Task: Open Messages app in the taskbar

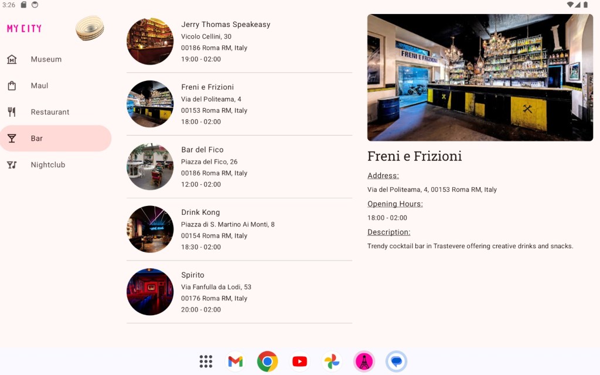Action: point(396,362)
